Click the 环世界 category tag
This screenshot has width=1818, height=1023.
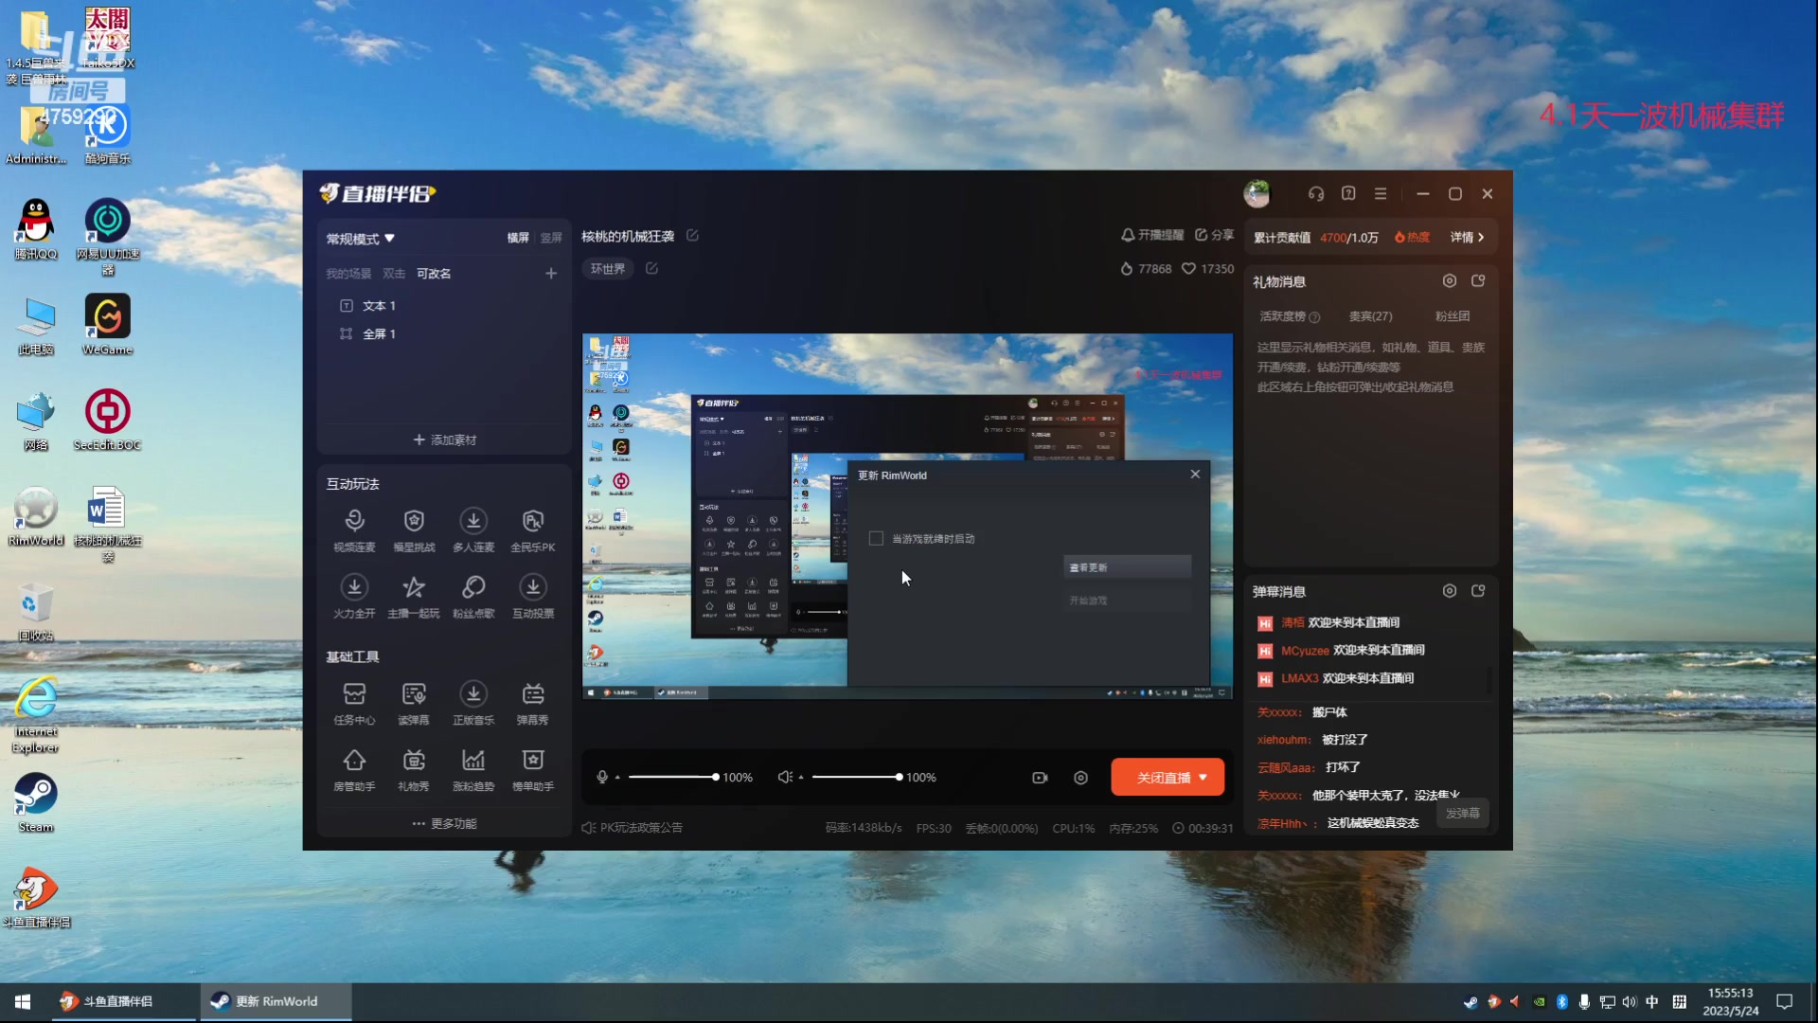click(x=608, y=269)
